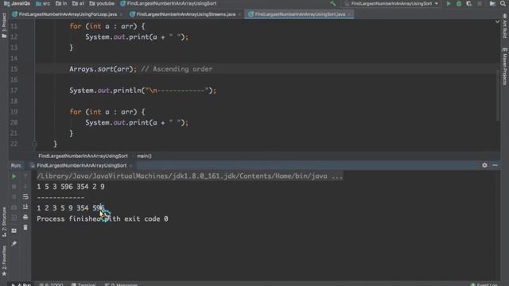The width and height of the screenshot is (509, 286).
Task: Rerun program in Run panel
Action: point(14,176)
